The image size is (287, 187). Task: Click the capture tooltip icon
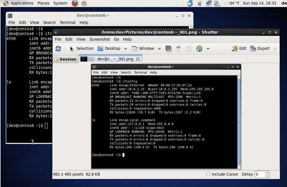pos(189,49)
